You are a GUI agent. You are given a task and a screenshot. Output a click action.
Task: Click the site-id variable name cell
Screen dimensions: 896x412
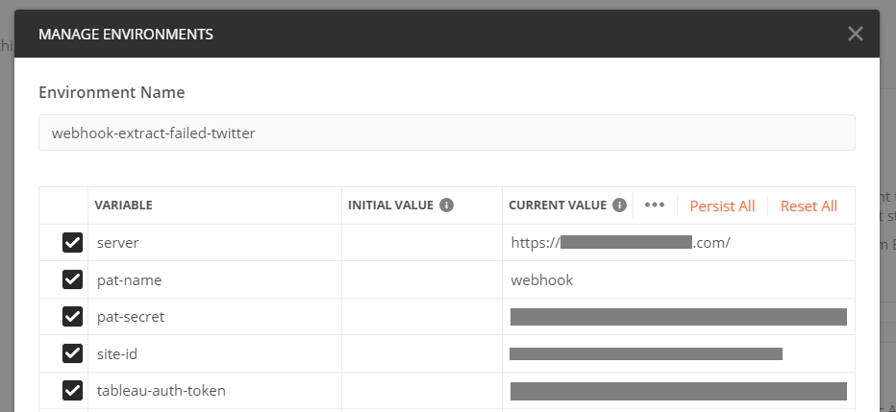pos(213,354)
